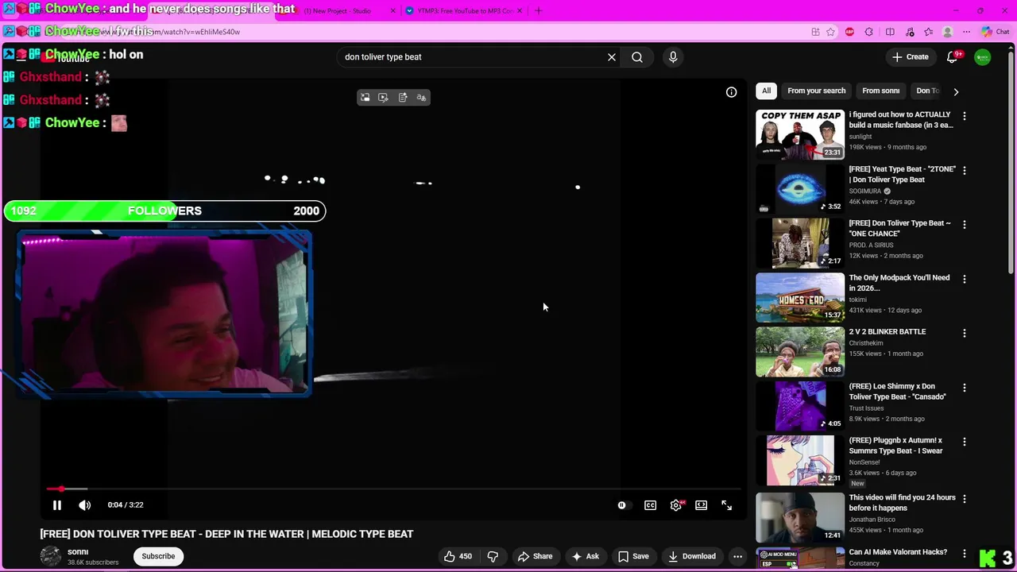Open the sonni channel name link
Viewport: 1017px width, 572px height.
[78, 551]
